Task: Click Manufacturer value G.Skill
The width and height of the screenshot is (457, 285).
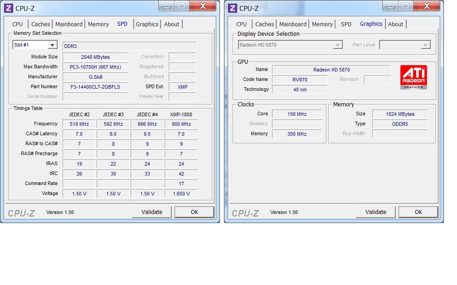Action: tap(95, 77)
